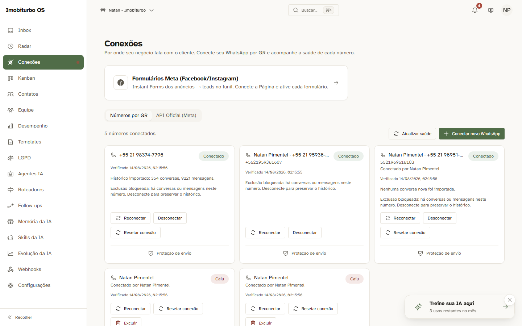
Task: Open Treine sua IA aqui arrow
Action: (x=505, y=307)
